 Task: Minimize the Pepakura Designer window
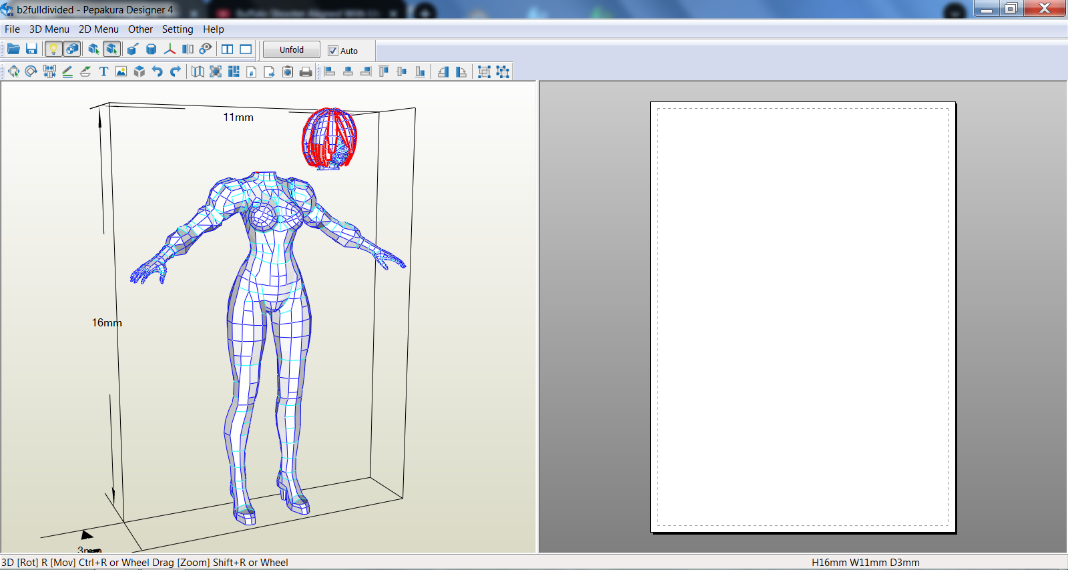(987, 9)
